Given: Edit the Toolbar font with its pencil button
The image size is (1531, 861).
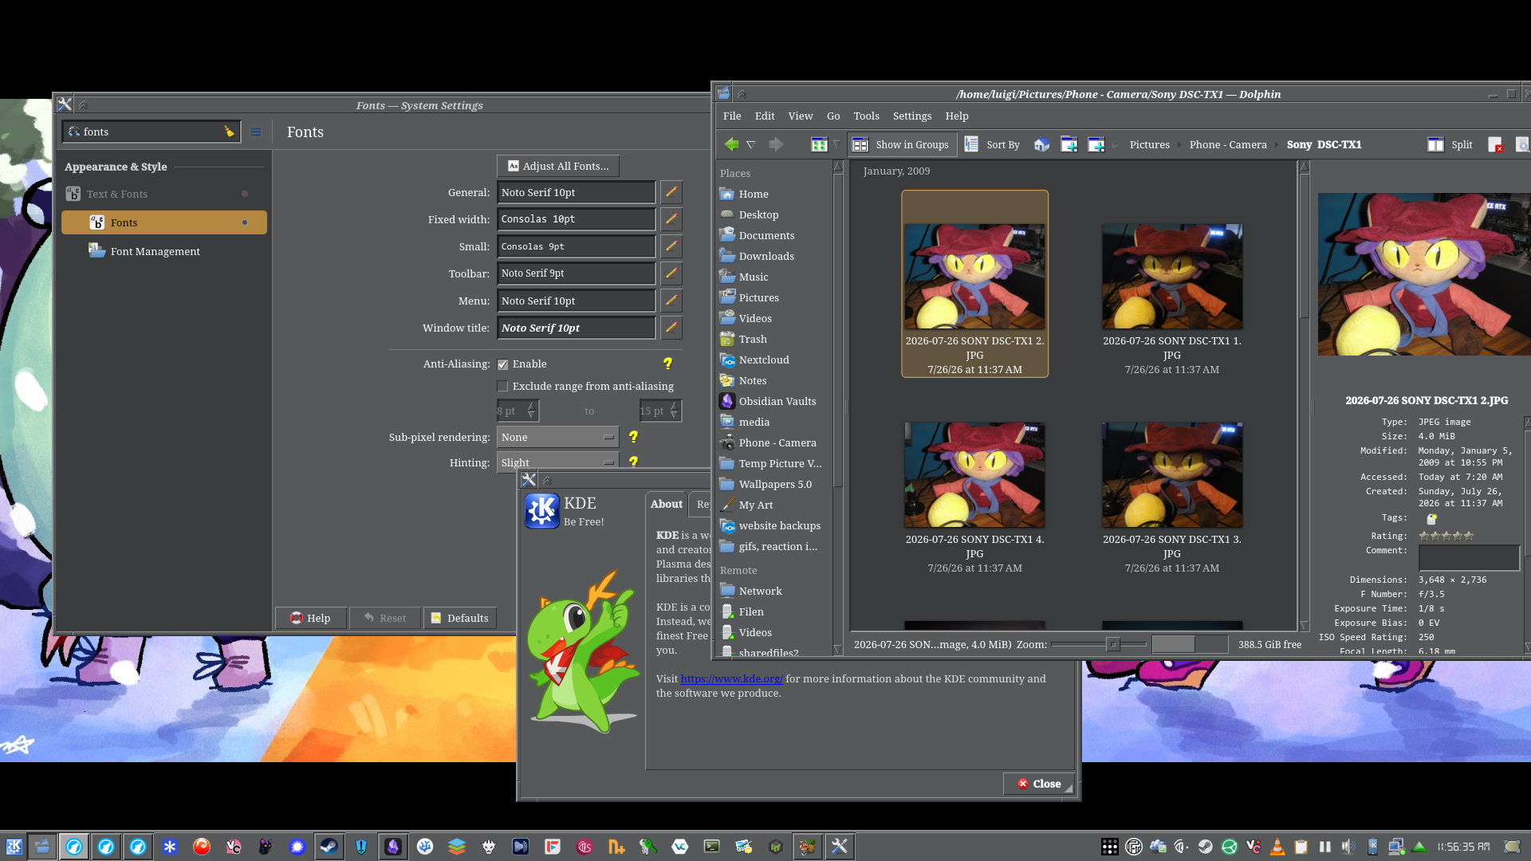Looking at the screenshot, I should point(671,273).
